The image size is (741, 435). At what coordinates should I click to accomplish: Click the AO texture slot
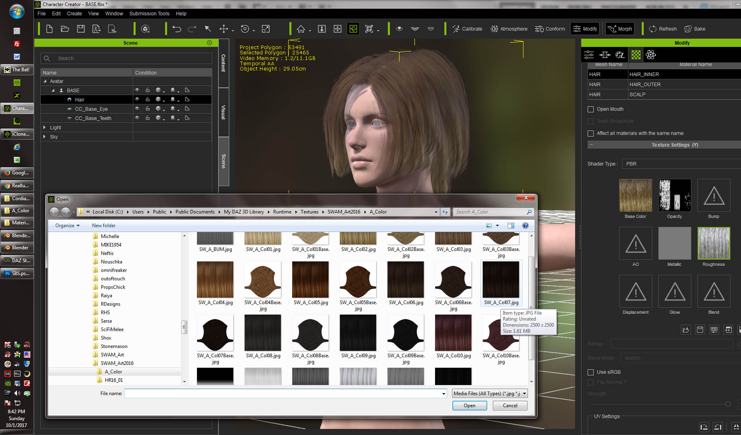pos(636,243)
